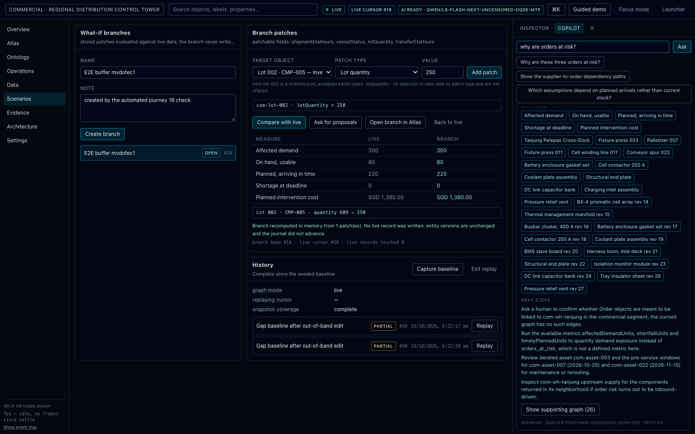695x434 pixels.
Task: Click Exit replay
Action: tap(484, 269)
